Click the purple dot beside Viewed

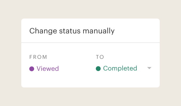point(32,69)
